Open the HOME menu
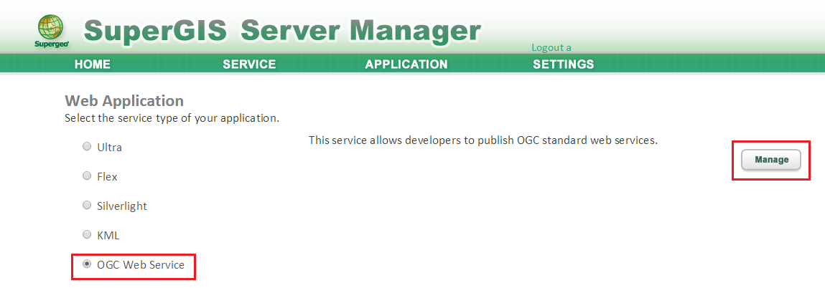825x288 pixels. click(x=93, y=64)
